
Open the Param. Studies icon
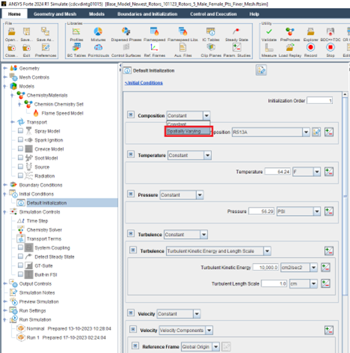[x=237, y=47]
